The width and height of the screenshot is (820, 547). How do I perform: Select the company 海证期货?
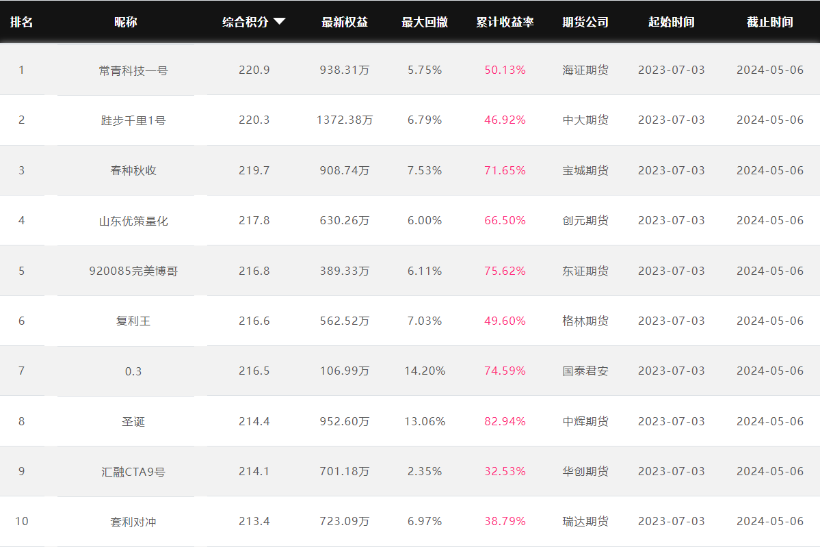click(585, 70)
